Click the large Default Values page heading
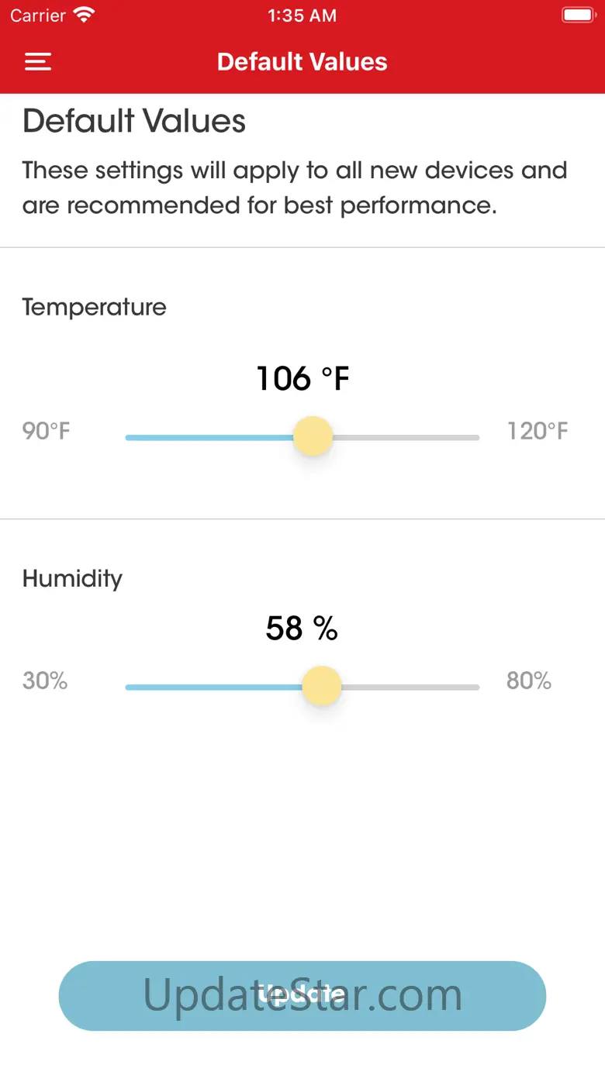This screenshot has height=1075, width=605. coord(134,122)
